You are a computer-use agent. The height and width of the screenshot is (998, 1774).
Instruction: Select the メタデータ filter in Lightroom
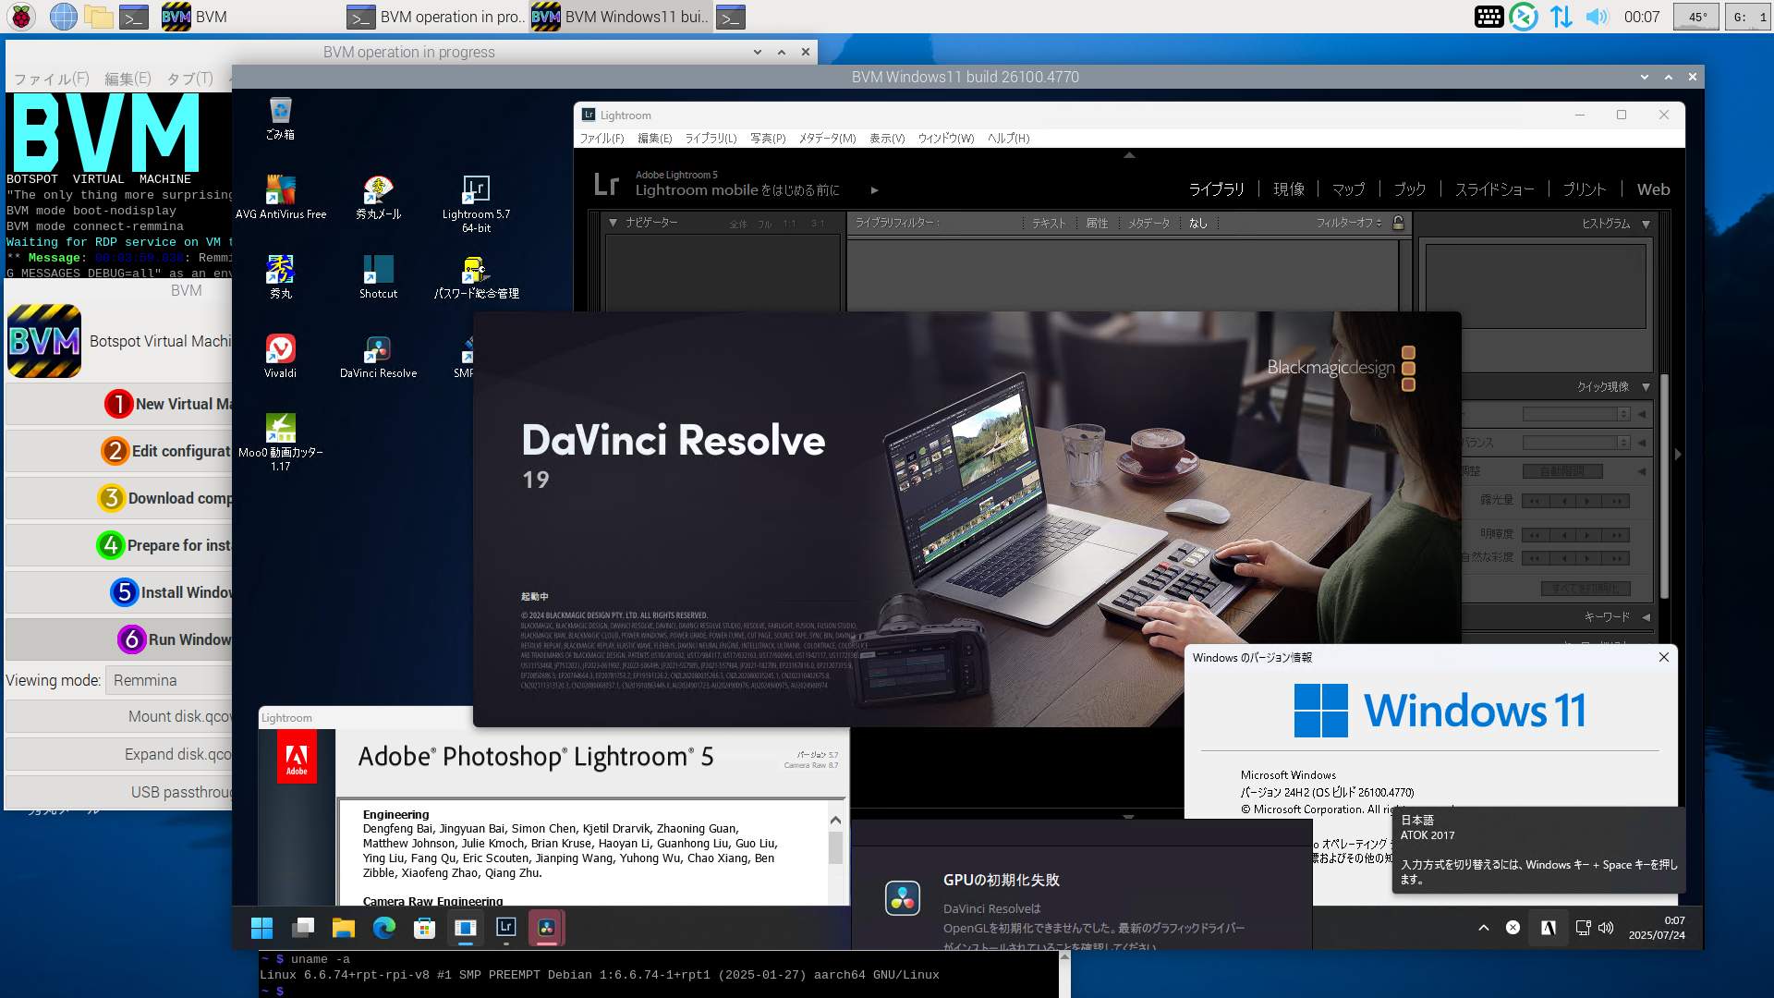[1148, 223]
